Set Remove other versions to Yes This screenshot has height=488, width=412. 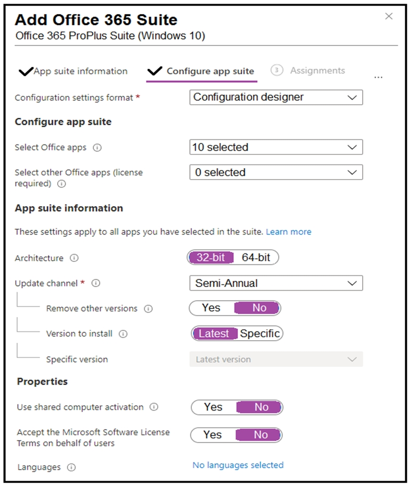(x=211, y=308)
